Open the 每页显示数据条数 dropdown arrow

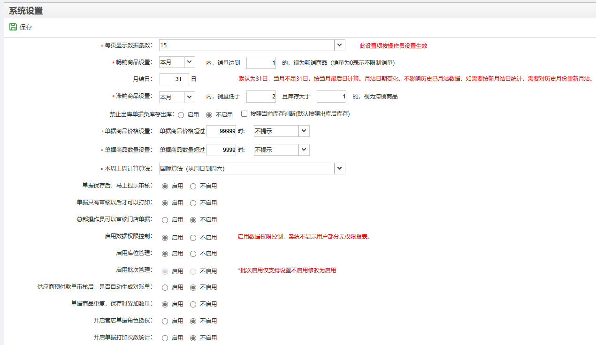click(x=340, y=45)
